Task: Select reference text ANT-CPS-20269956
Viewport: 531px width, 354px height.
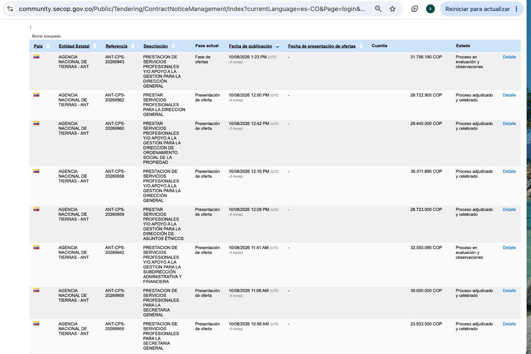Action: (x=115, y=293)
